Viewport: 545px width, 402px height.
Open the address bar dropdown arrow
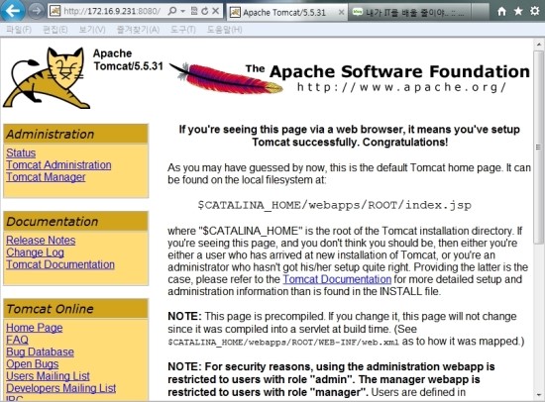(183, 11)
